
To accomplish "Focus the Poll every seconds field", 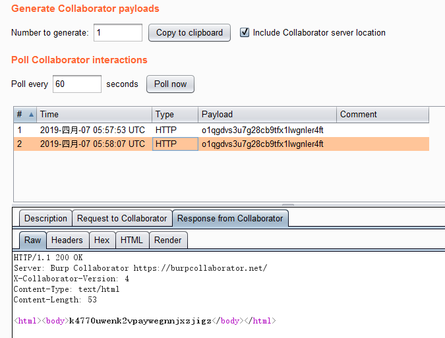I will pos(77,84).
